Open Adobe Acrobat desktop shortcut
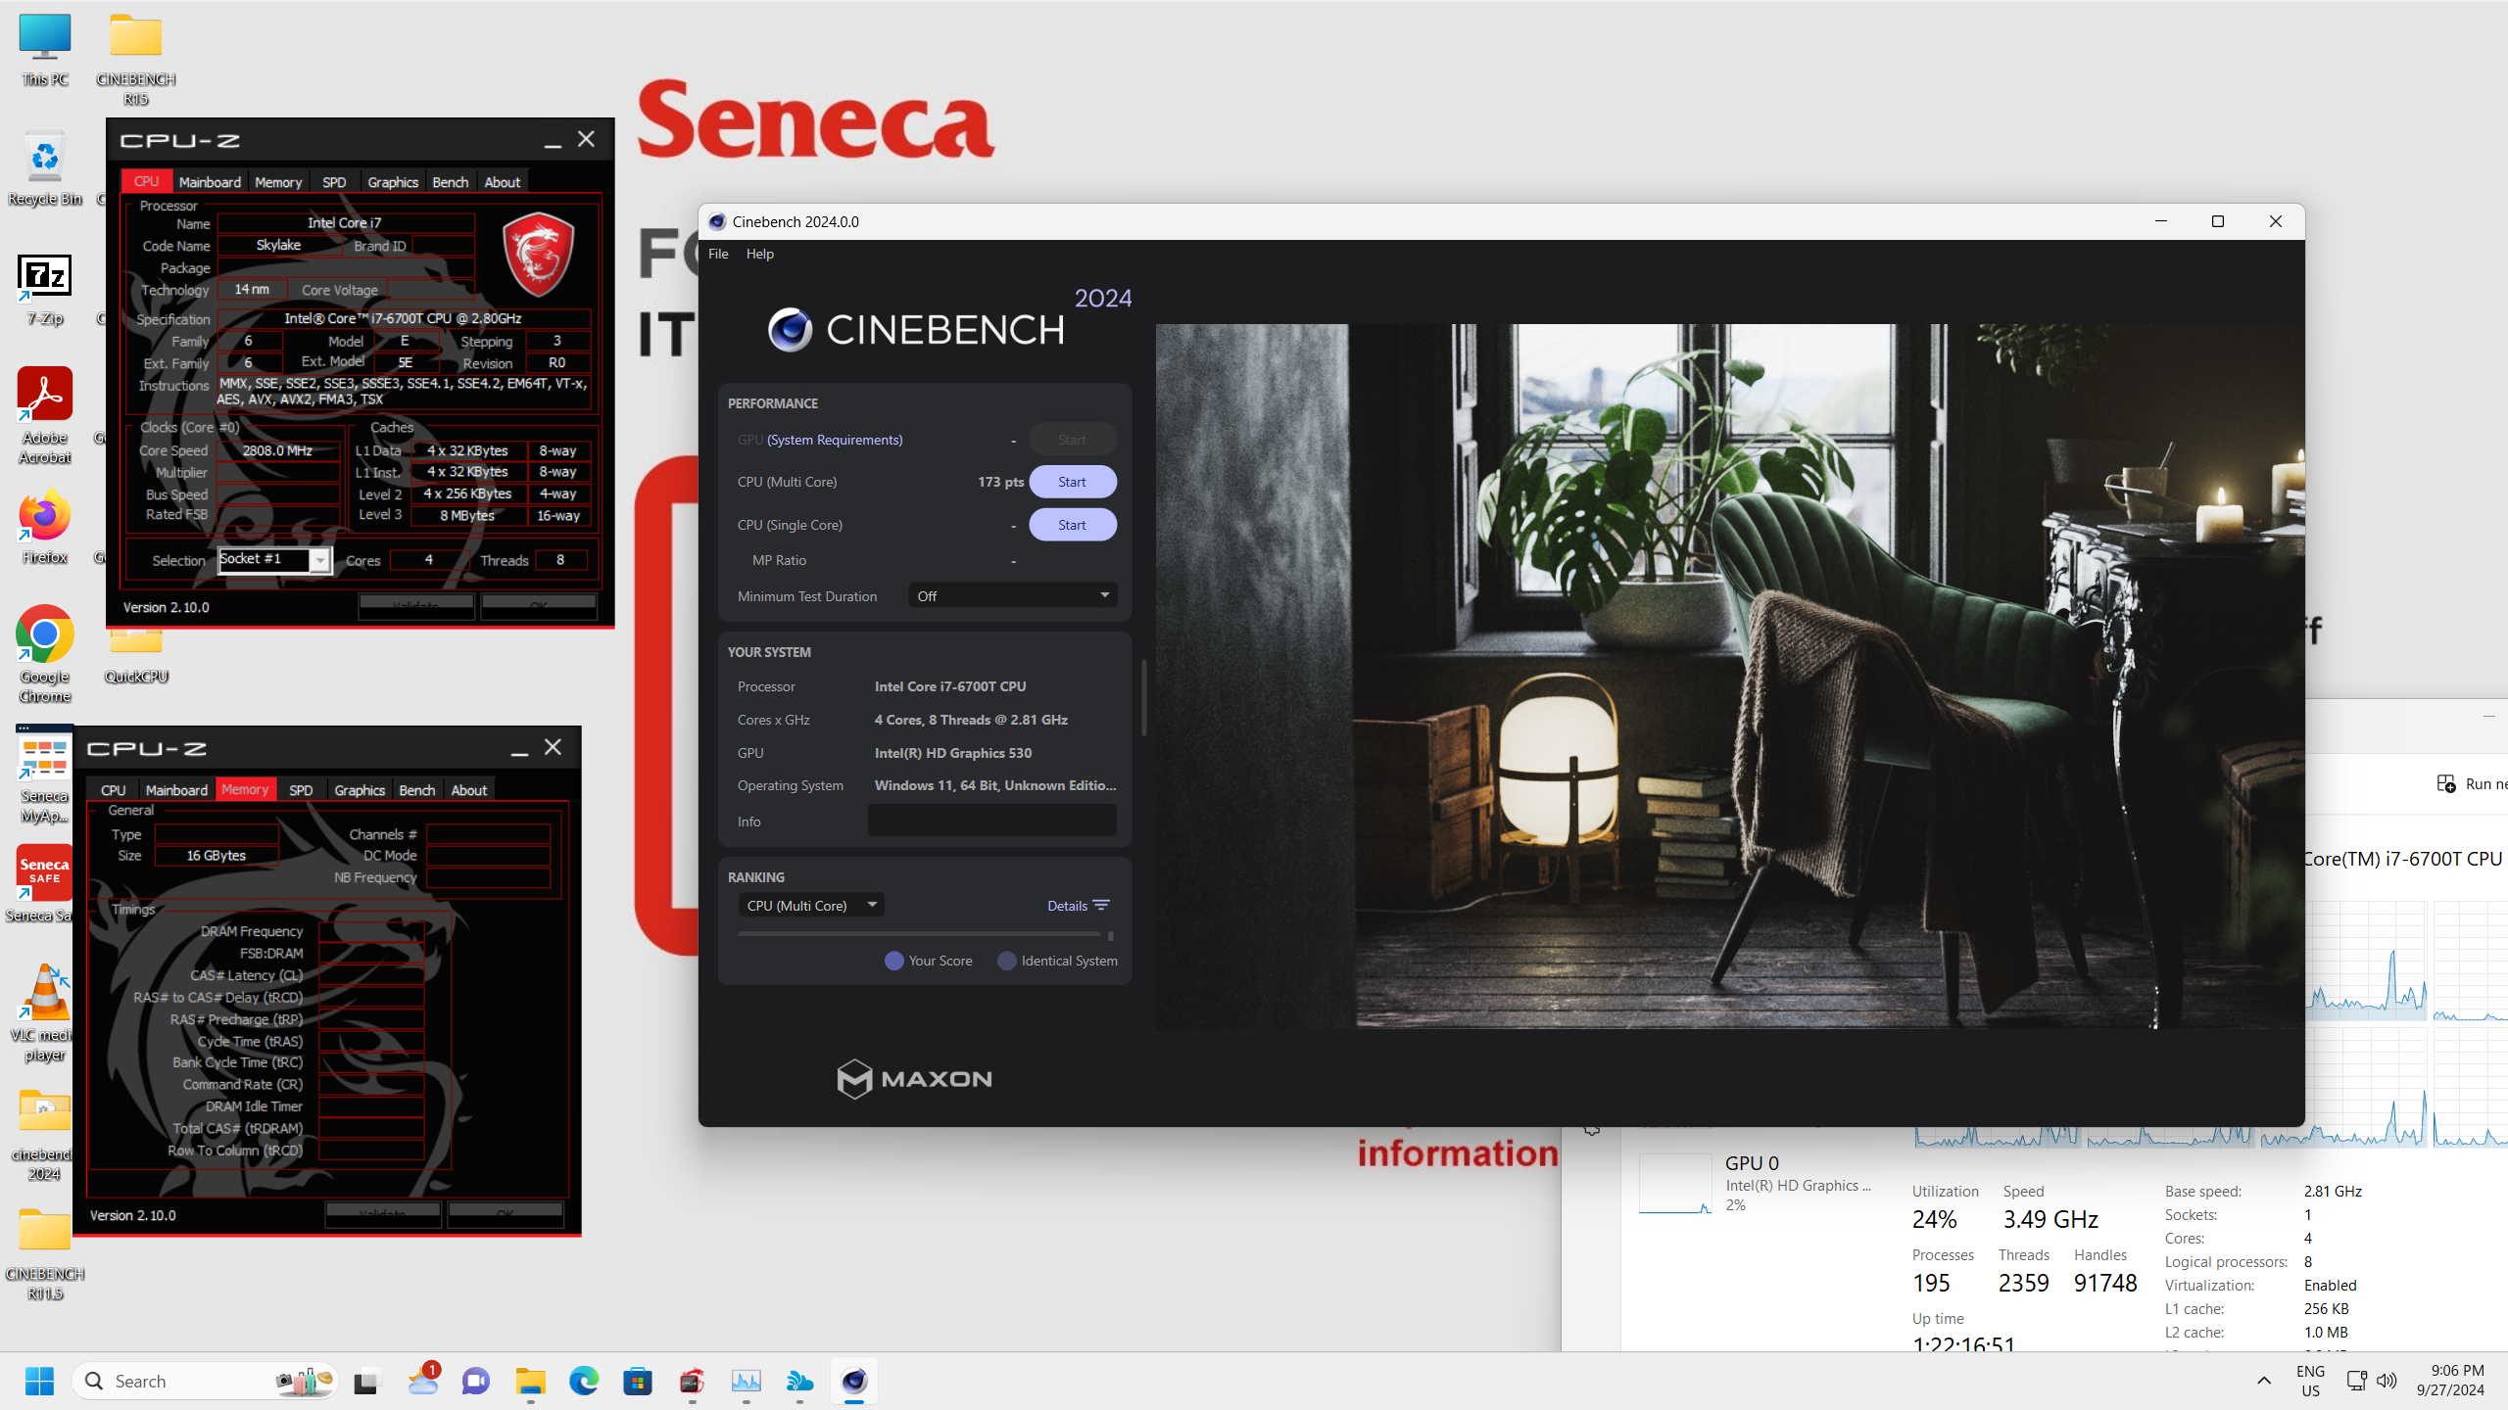 pos(45,415)
